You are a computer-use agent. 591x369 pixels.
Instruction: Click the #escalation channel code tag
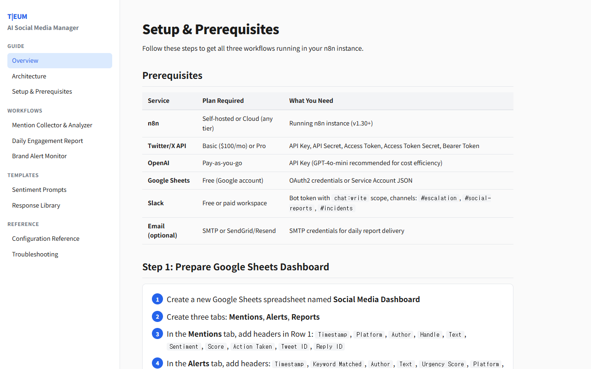pos(439,198)
